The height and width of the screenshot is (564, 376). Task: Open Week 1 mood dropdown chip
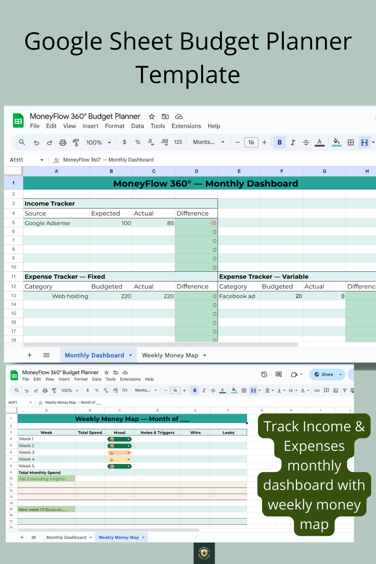pyautogui.click(x=120, y=439)
